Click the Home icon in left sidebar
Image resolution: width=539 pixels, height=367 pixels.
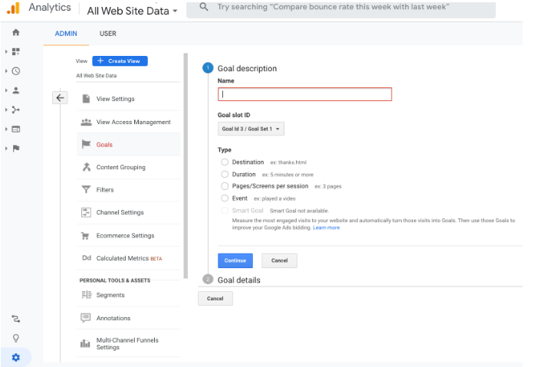15,32
